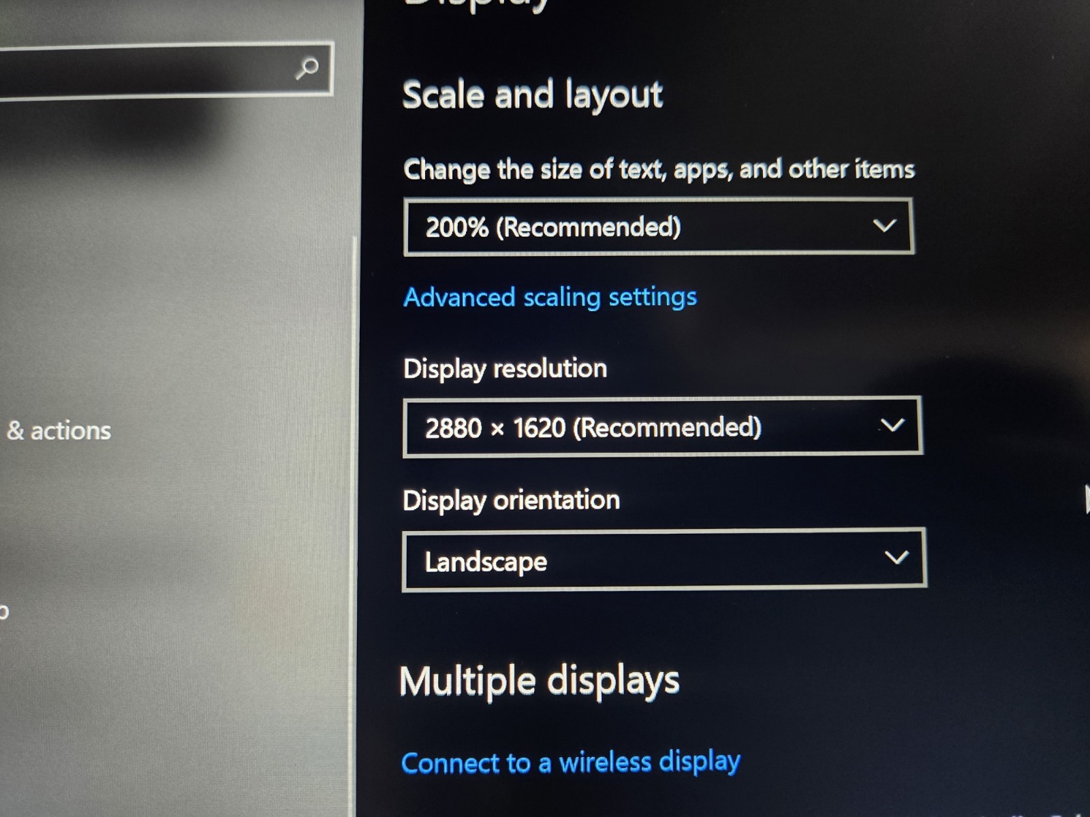
Task: Click the 'Multiple displays' heading
Action: pos(539,681)
